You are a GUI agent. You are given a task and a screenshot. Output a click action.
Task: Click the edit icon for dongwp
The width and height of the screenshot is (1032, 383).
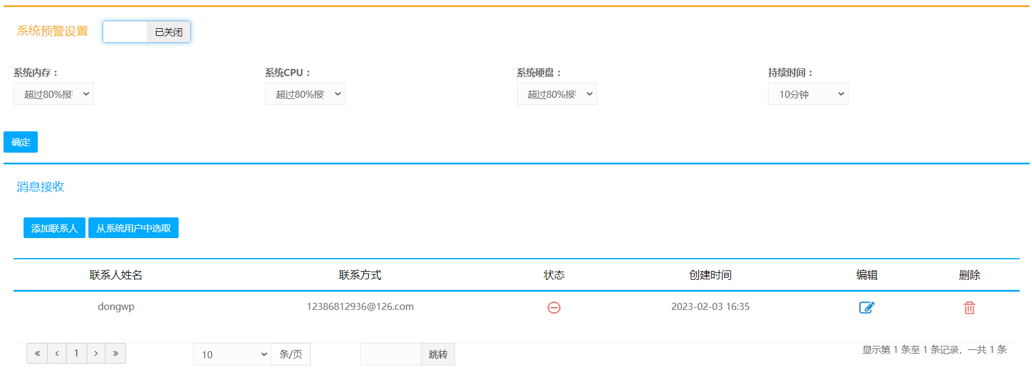click(866, 307)
